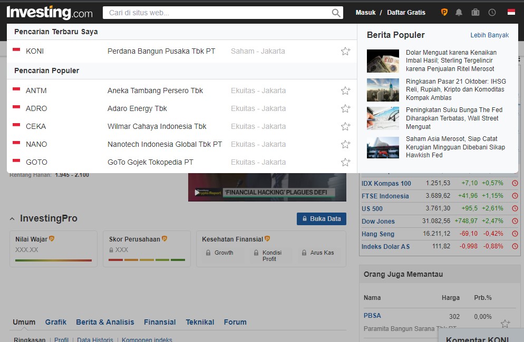Click Pro badge next to Nilai Wajar
The image size is (524, 342).
pos(52,238)
